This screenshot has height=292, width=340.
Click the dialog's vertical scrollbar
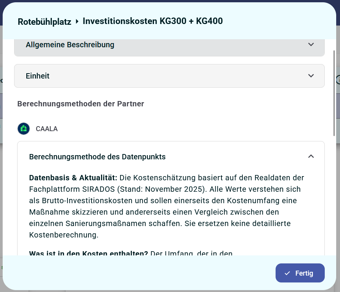(x=334, y=93)
